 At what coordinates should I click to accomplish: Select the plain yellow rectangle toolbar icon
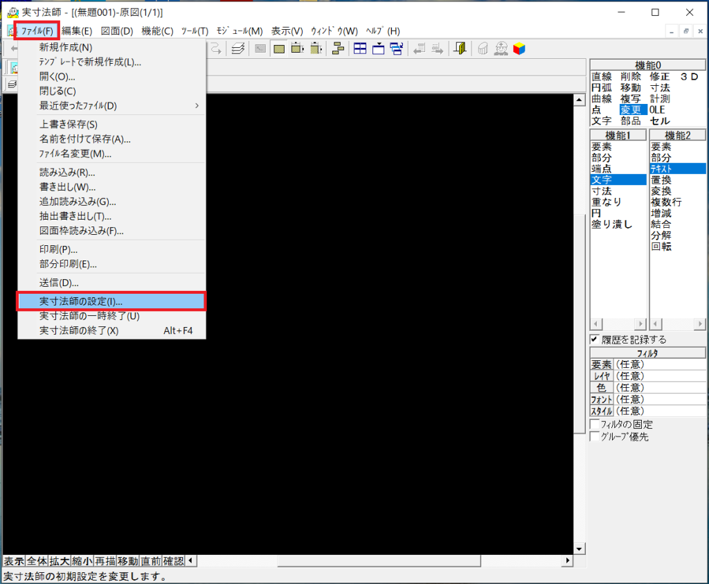tap(279, 48)
